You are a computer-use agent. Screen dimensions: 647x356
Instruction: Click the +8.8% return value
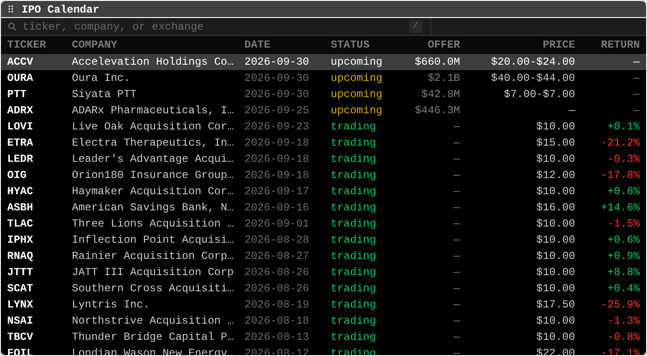point(624,272)
